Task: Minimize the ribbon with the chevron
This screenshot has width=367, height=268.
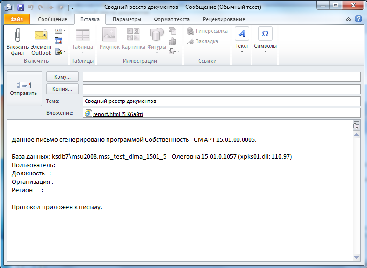Action: pos(348,19)
